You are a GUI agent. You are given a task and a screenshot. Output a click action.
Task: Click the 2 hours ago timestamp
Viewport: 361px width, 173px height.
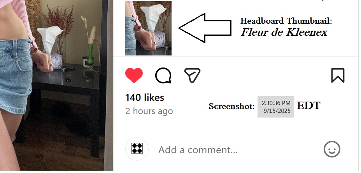pos(149,111)
